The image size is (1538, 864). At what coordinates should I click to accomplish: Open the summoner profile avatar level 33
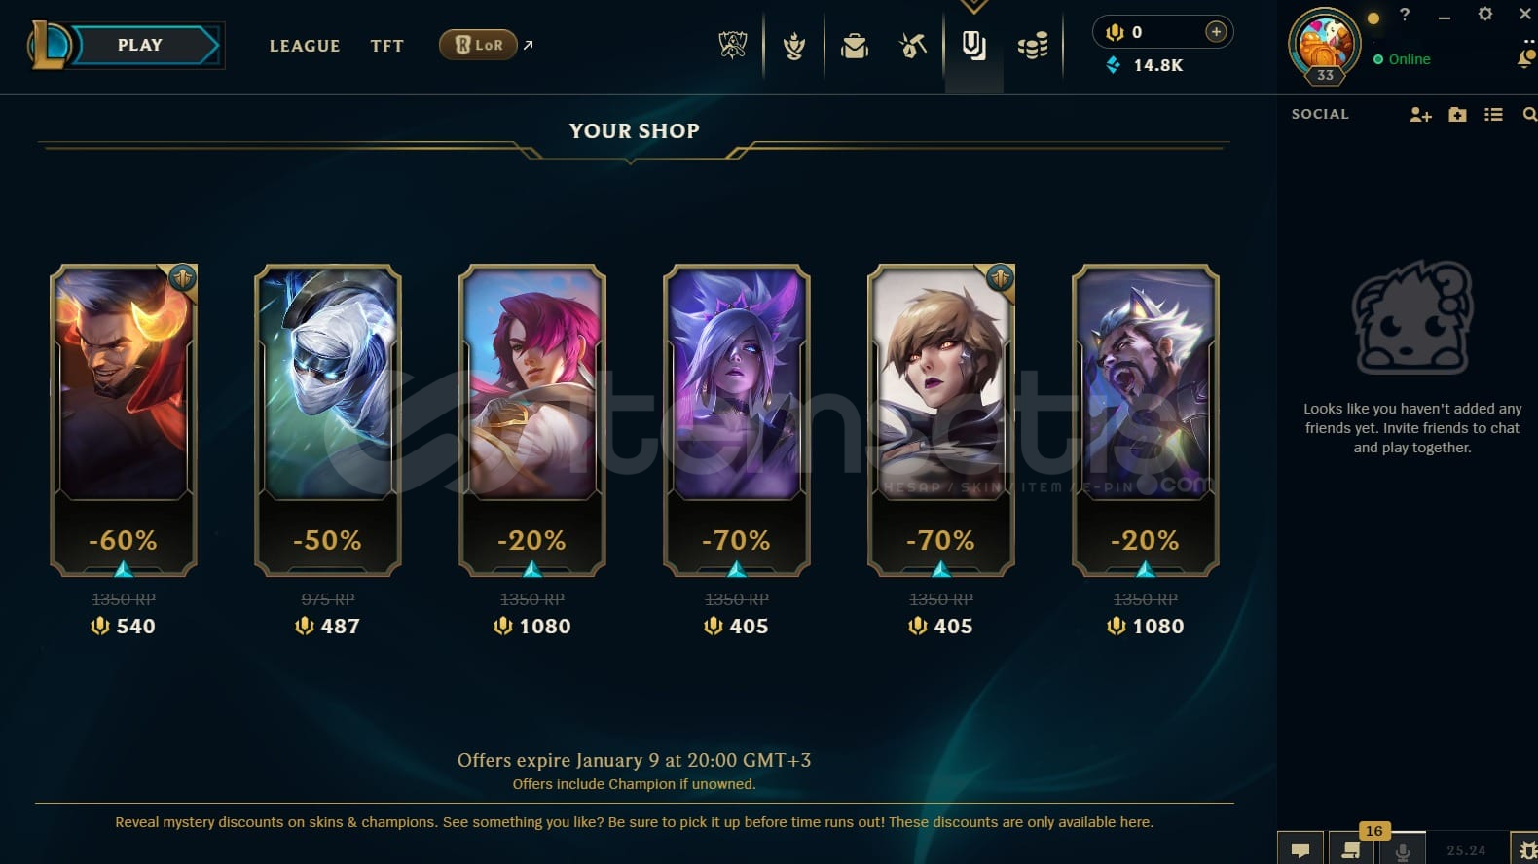1324,46
